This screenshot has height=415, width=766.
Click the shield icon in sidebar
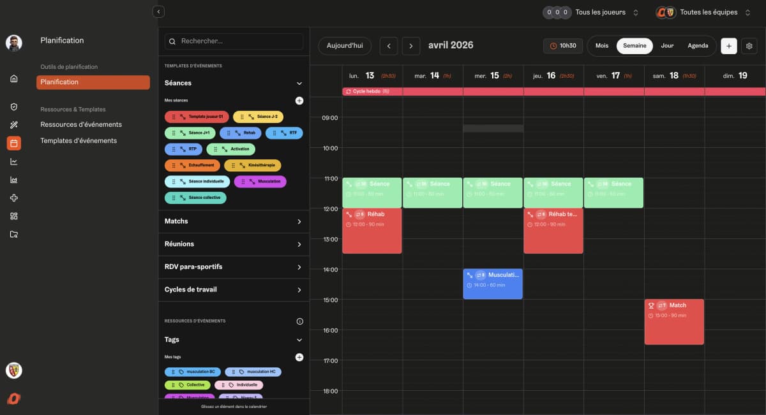click(x=14, y=107)
